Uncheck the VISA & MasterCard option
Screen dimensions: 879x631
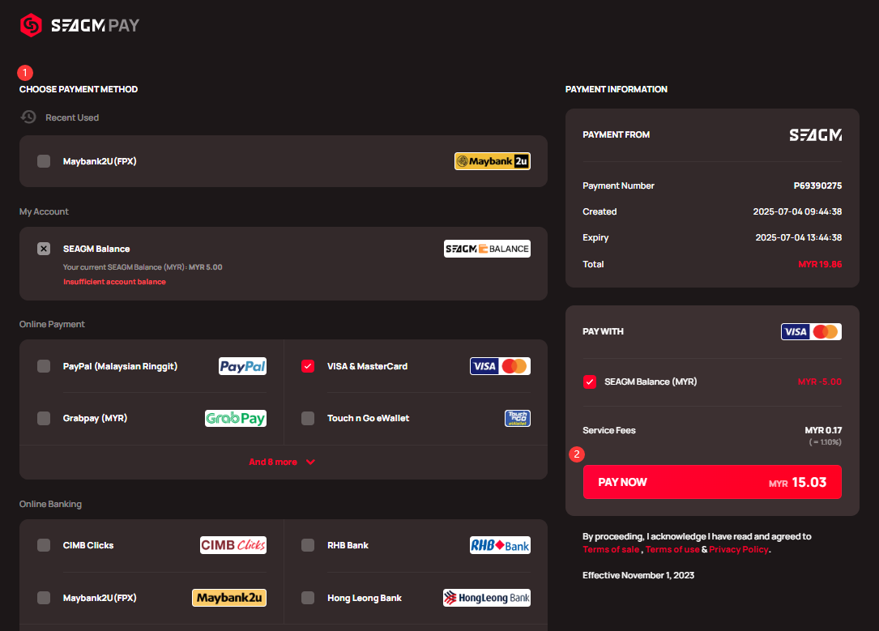pos(308,366)
